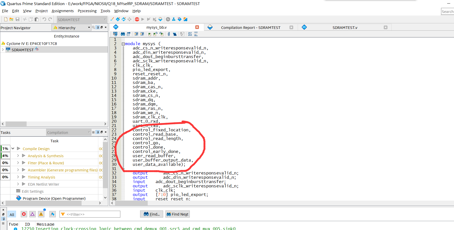This screenshot has height=230, width=454.
Task: Select the New File icon
Action: coord(5,19)
